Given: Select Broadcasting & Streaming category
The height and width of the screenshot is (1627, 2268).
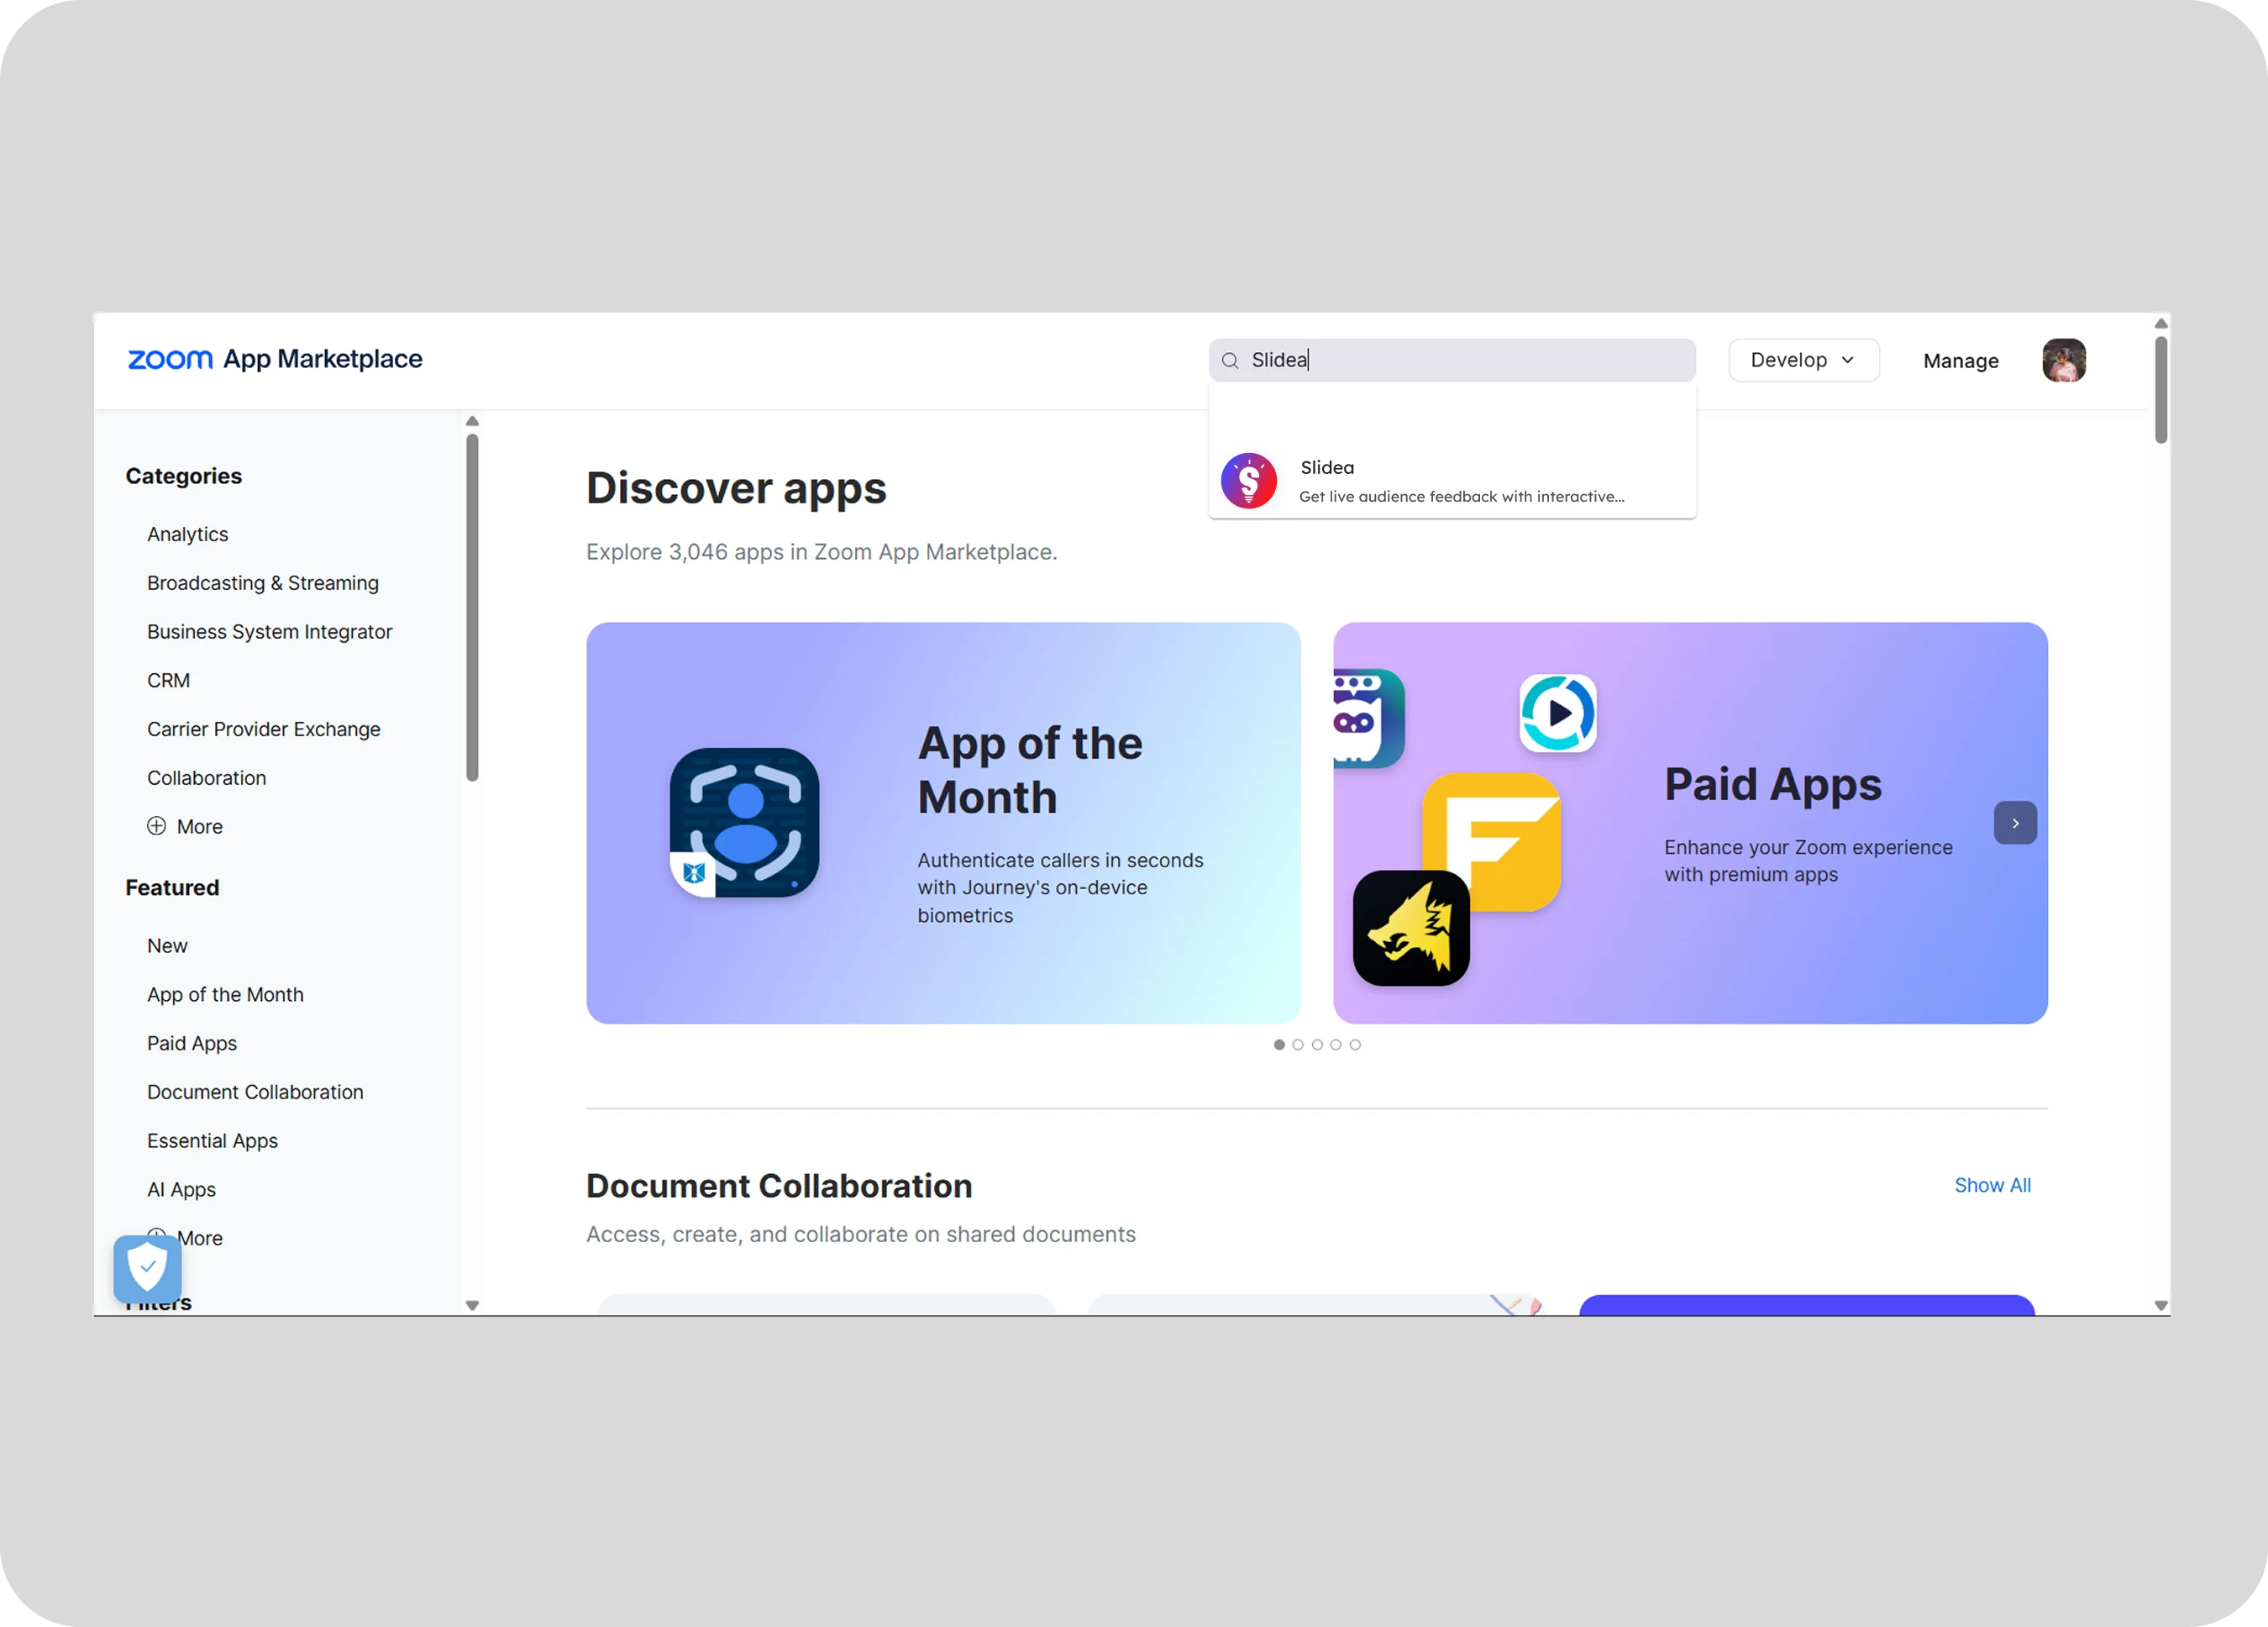Looking at the screenshot, I should tap(263, 583).
